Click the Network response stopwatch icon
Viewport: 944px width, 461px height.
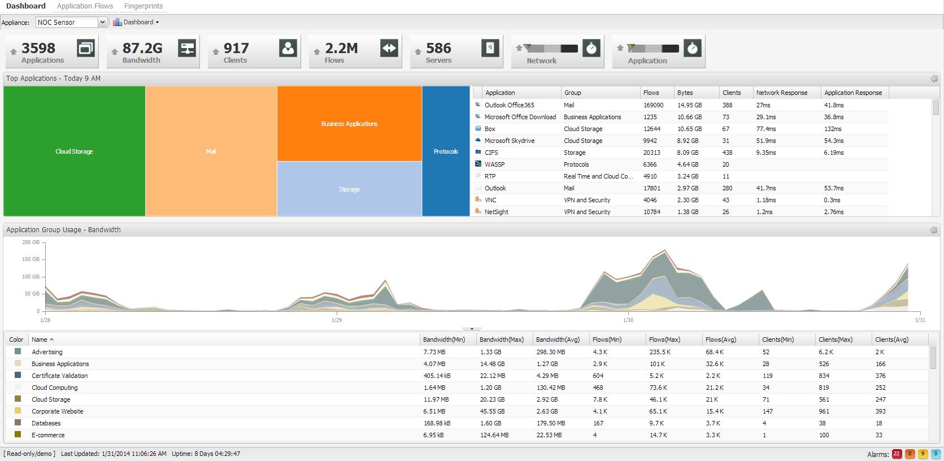tap(591, 49)
